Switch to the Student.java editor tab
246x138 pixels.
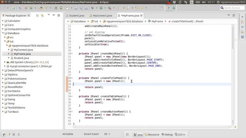click(x=75, y=15)
